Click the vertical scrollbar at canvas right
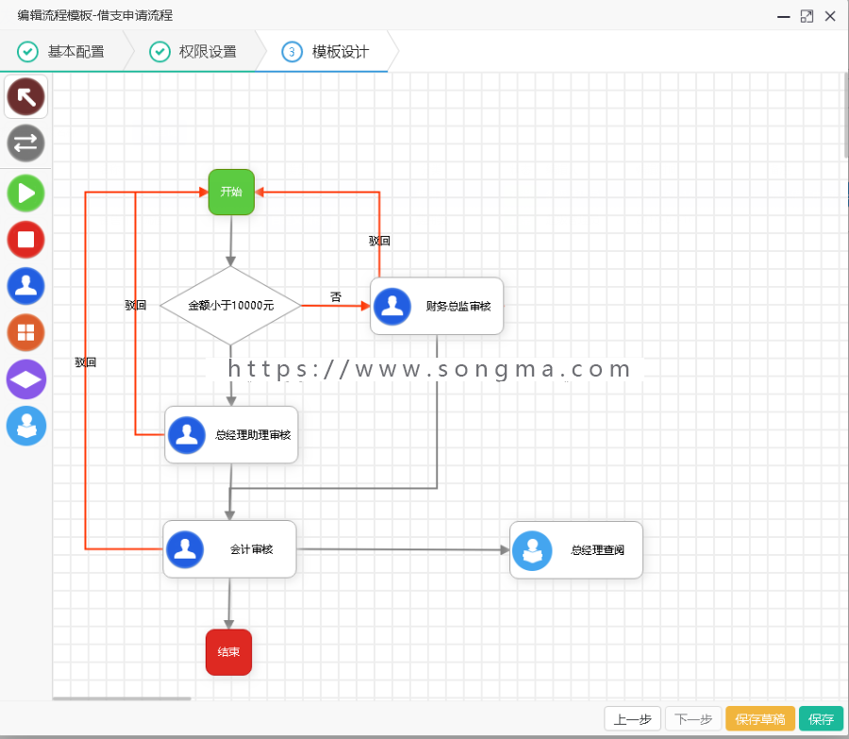Viewport: 849px width, 739px height. point(846,115)
